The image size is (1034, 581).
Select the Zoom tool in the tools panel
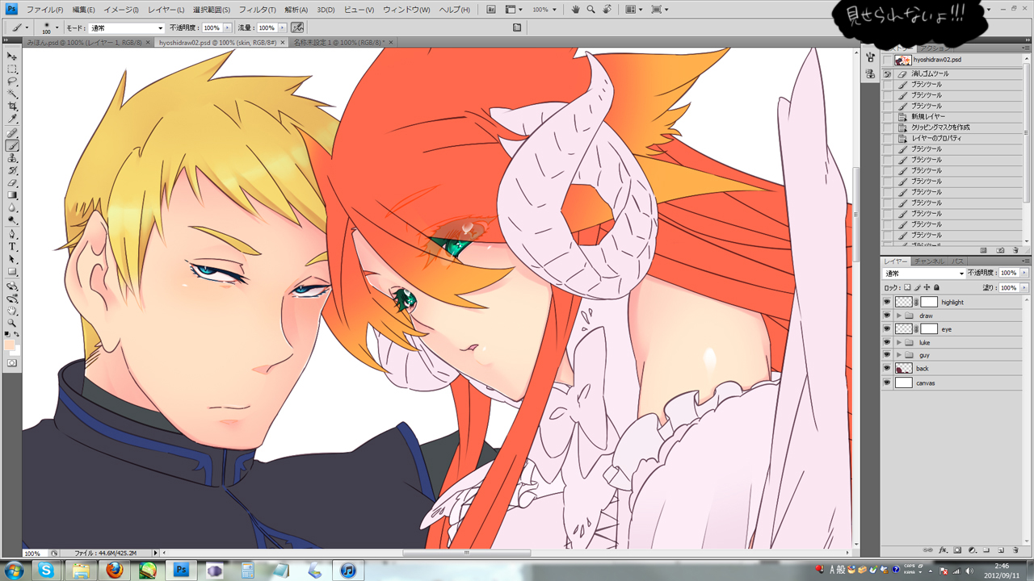[x=12, y=323]
